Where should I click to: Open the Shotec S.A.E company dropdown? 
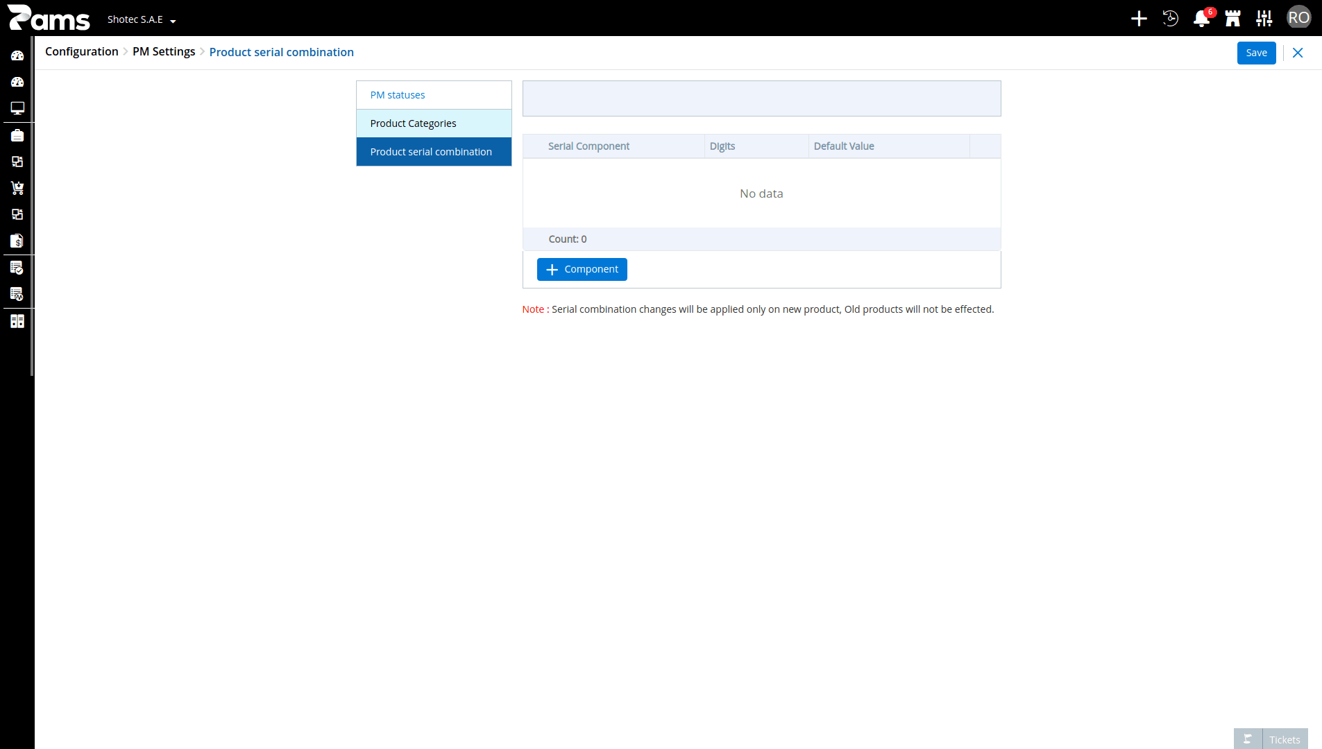coord(142,19)
